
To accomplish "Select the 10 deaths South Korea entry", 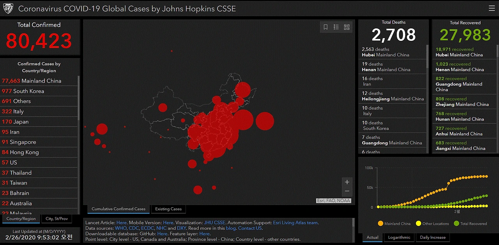I will point(393,126).
